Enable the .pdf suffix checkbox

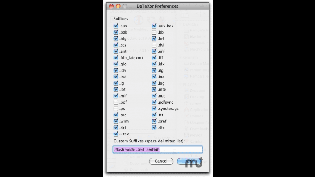(x=116, y=102)
